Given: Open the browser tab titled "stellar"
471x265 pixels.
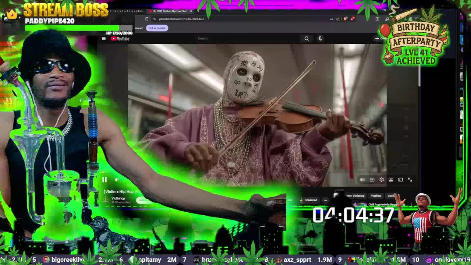Looking at the screenshot, I should tap(125, 11).
